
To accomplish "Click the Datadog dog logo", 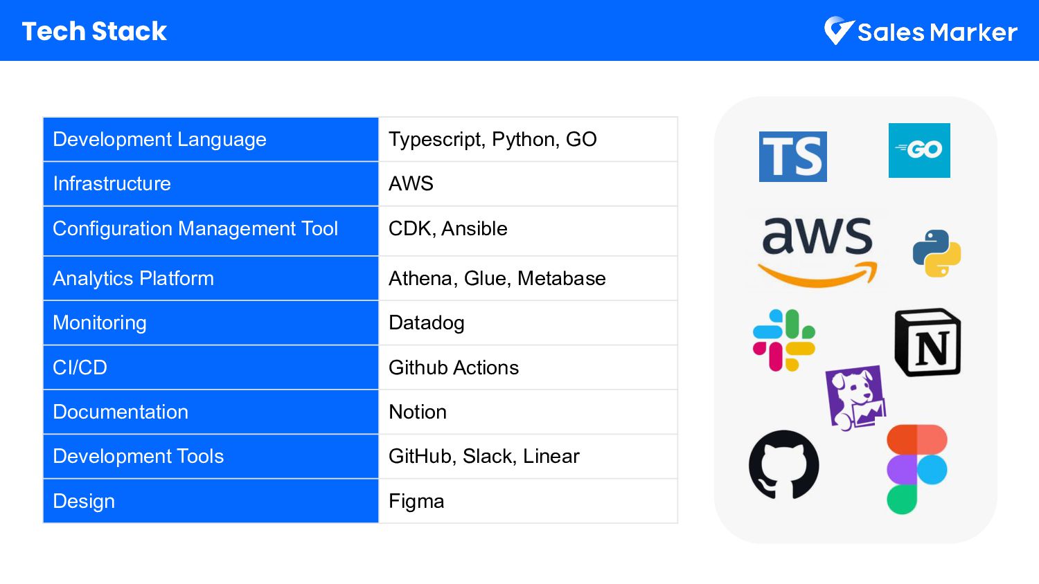I will coord(856,397).
